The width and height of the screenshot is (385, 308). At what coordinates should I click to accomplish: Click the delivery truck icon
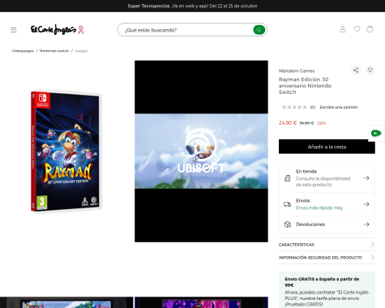tap(287, 204)
